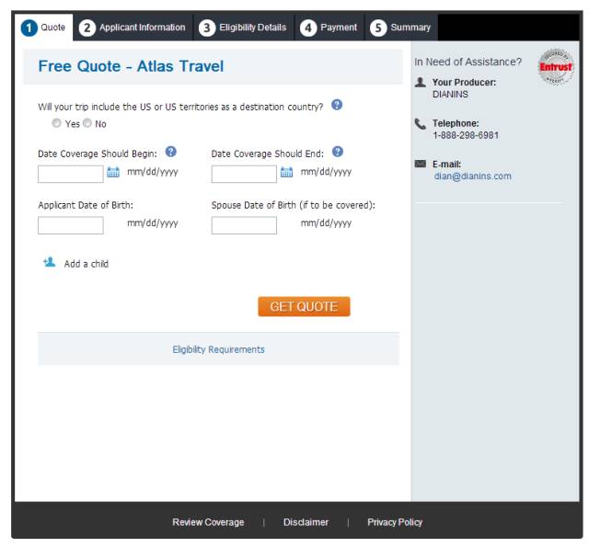Click the Add a child link
Viewport: 589px width, 547px height.
click(x=86, y=264)
